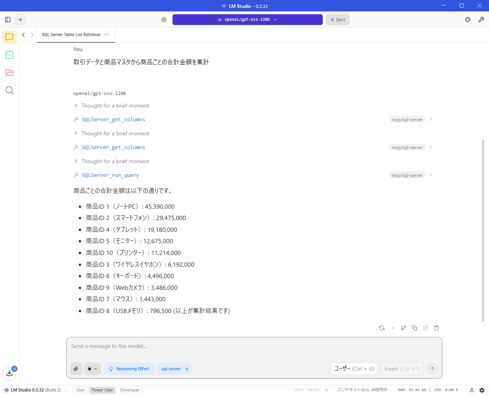Screen dimensions: 489x395
Task: Click the regenerate response icon
Action: pyautogui.click(x=382, y=328)
